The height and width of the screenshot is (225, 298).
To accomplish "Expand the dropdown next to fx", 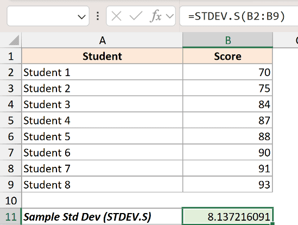I will pyautogui.click(x=169, y=16).
